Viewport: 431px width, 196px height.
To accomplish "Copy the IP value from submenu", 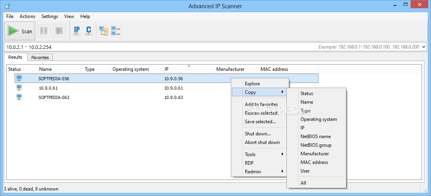I will point(316,128).
